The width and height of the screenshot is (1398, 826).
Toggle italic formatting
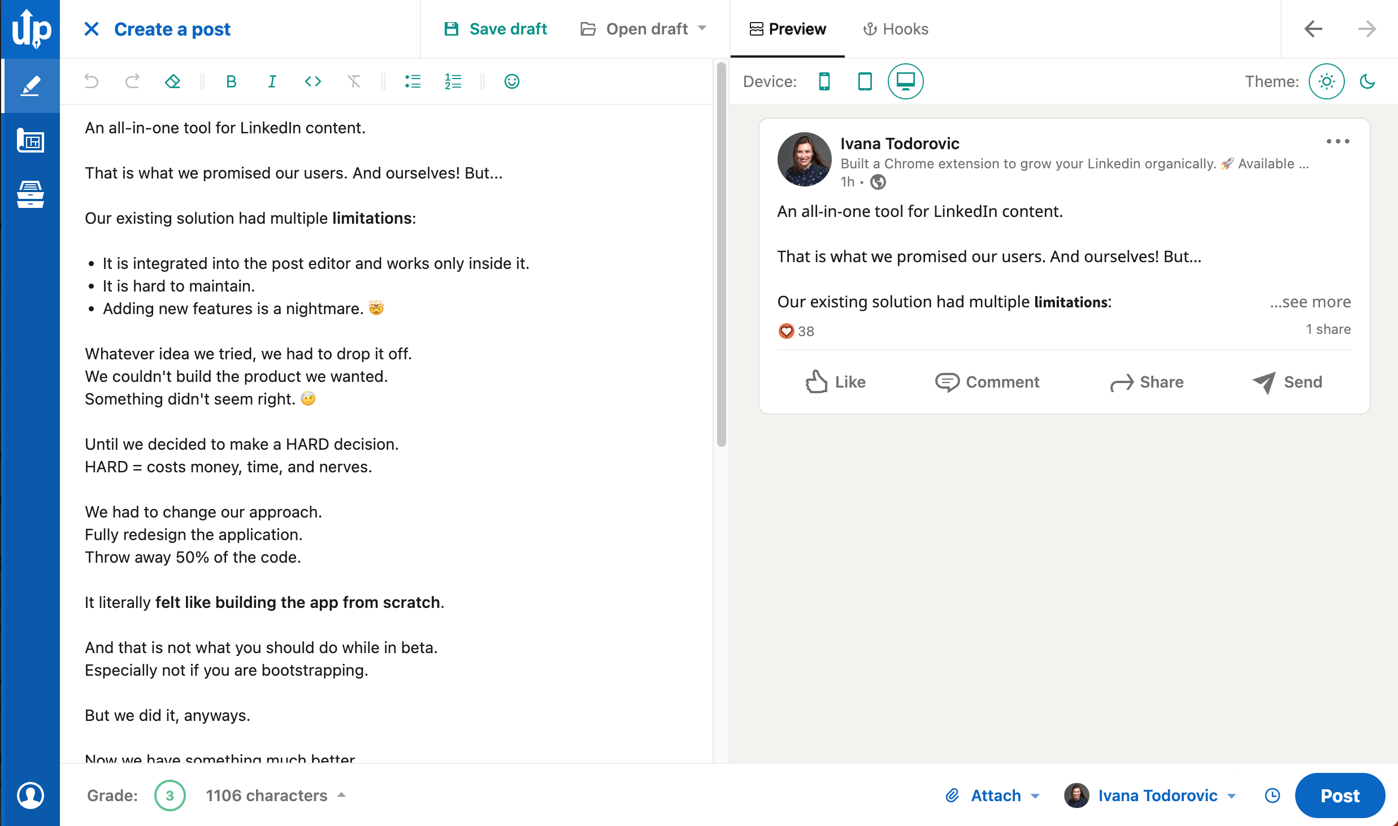click(x=272, y=81)
